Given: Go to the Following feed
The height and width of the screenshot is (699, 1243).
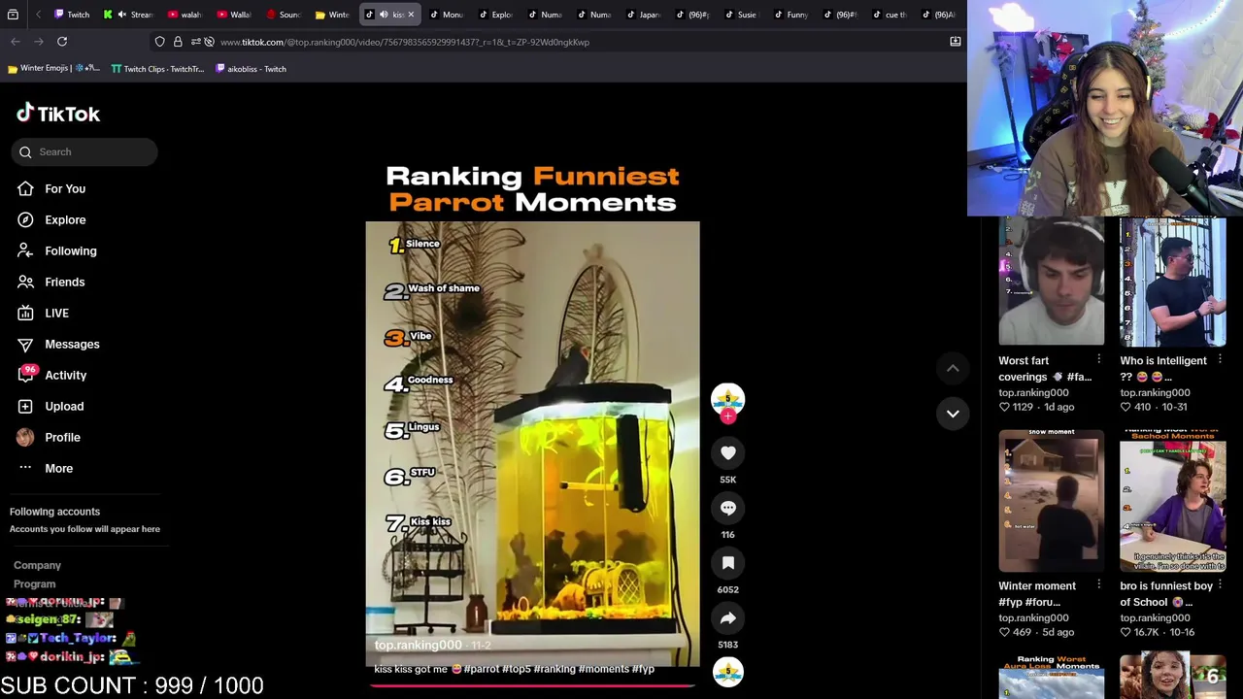Looking at the screenshot, I should [x=70, y=250].
